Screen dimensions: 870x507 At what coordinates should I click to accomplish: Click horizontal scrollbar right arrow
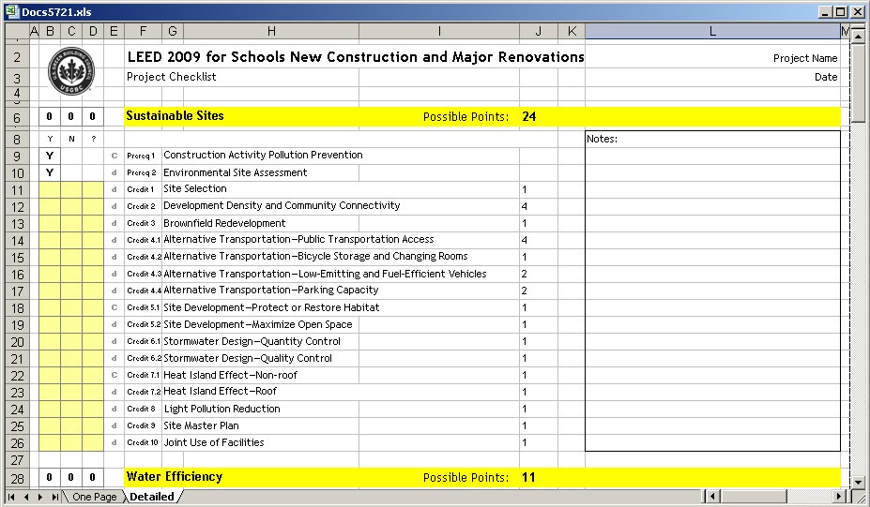tap(839, 496)
